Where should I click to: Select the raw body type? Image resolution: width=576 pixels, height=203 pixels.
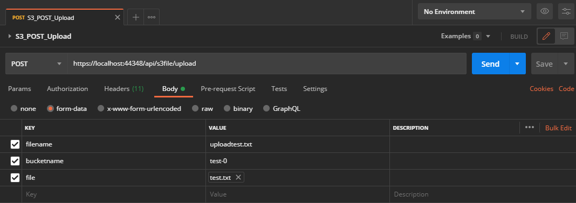(x=195, y=109)
